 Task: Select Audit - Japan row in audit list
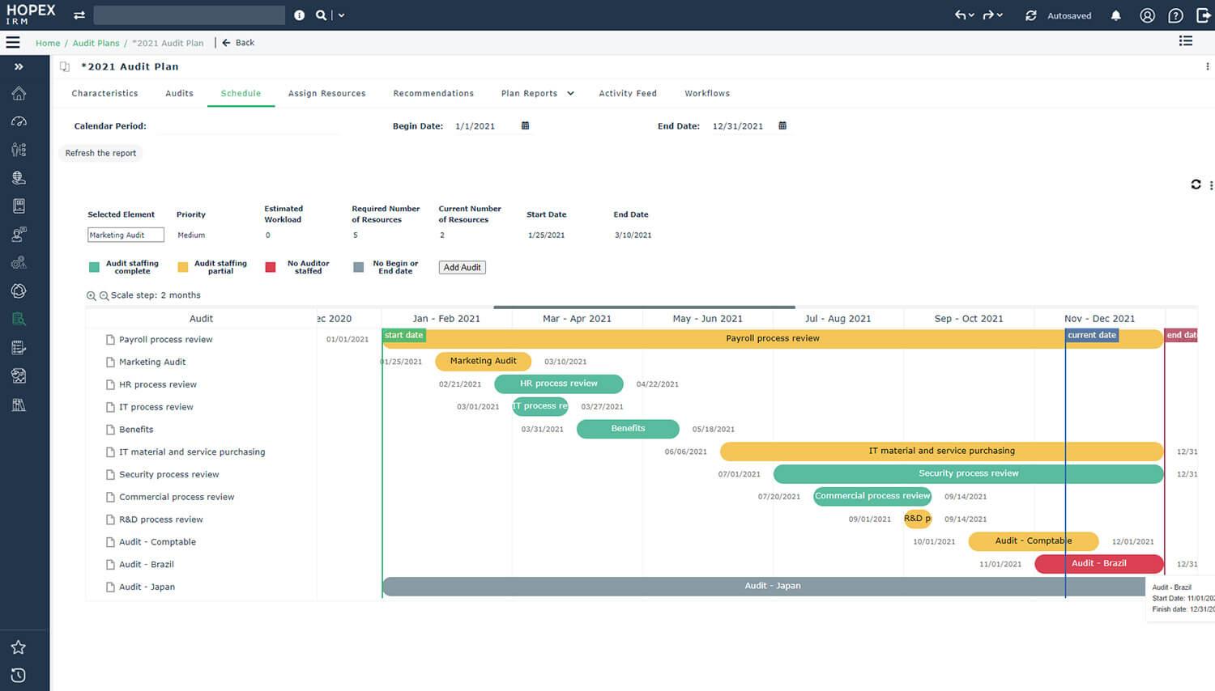click(201, 587)
